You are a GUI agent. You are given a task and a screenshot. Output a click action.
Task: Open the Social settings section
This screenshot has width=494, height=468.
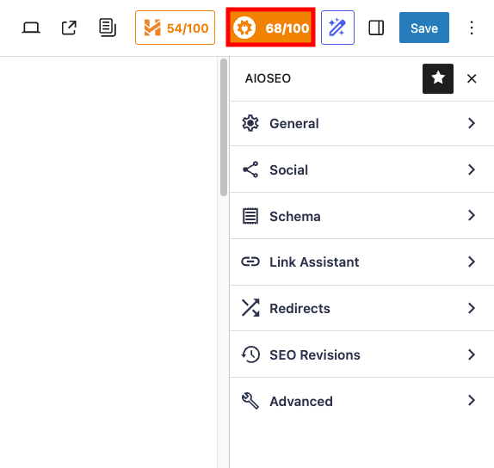click(x=361, y=169)
